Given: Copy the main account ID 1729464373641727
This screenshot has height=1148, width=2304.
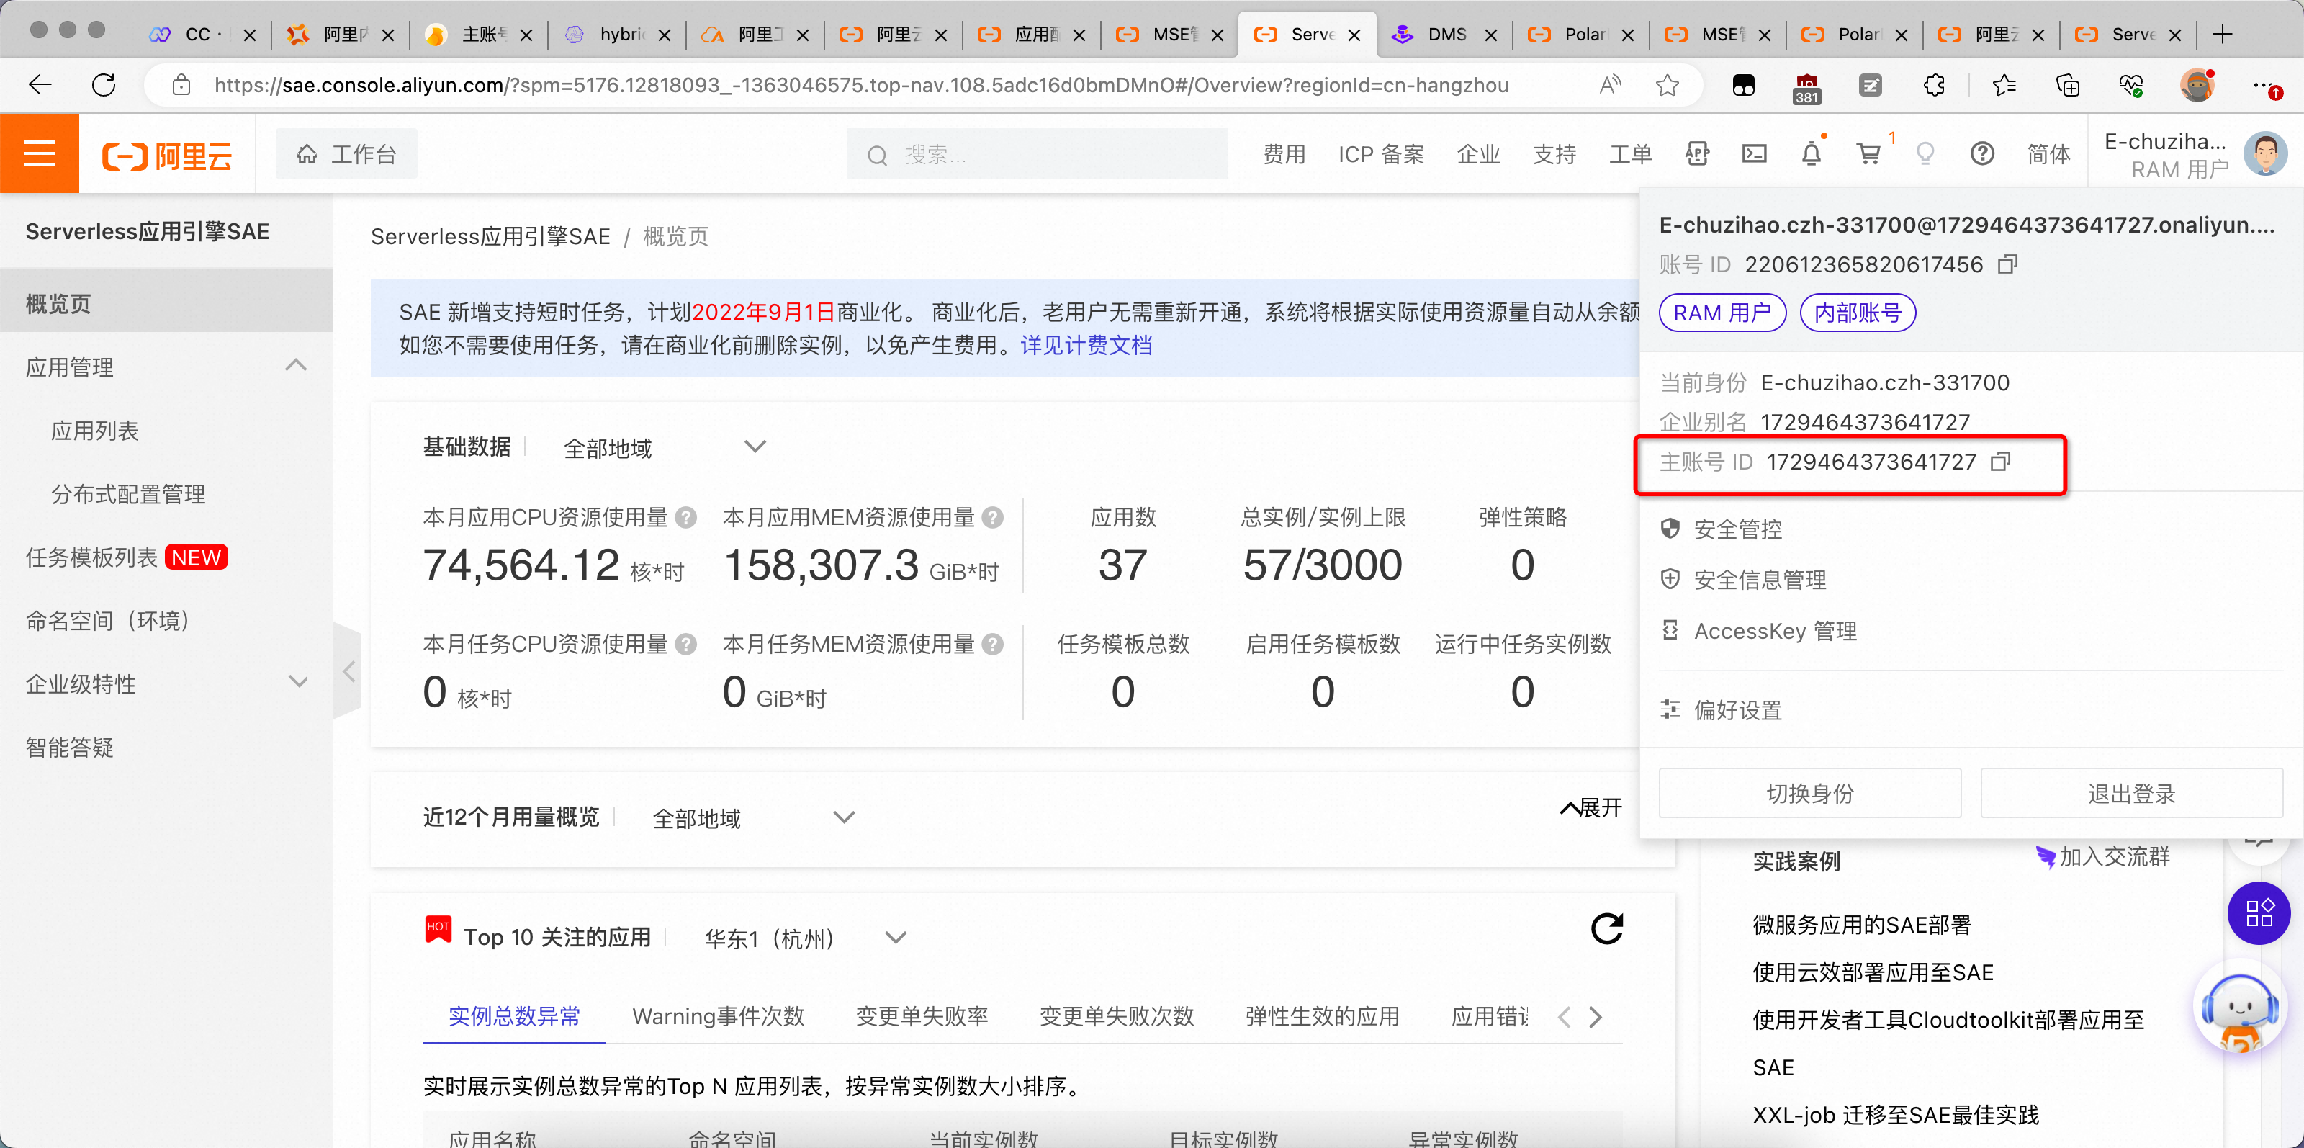Looking at the screenshot, I should [2000, 462].
